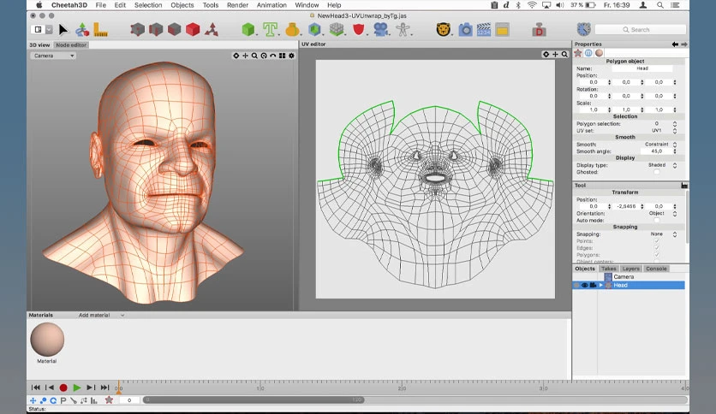Click the red shield tag icon
The image size is (716, 414).
pyautogui.click(x=359, y=30)
